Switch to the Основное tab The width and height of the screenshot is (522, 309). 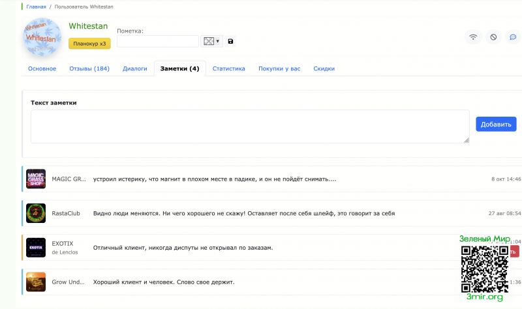coord(42,68)
